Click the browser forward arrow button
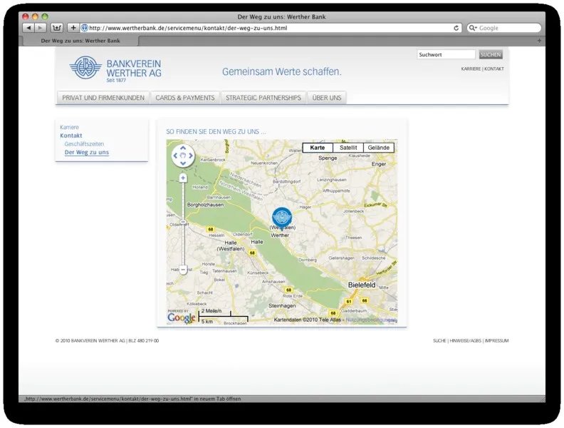 point(41,28)
